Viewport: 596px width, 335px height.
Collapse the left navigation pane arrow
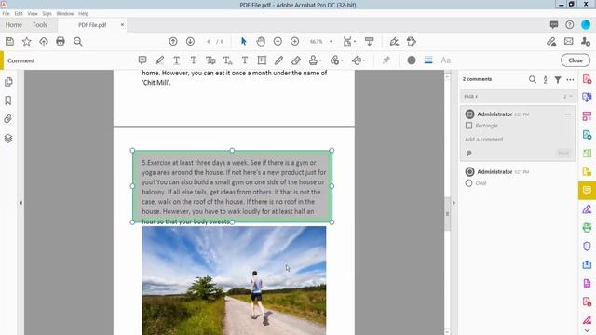[20, 203]
